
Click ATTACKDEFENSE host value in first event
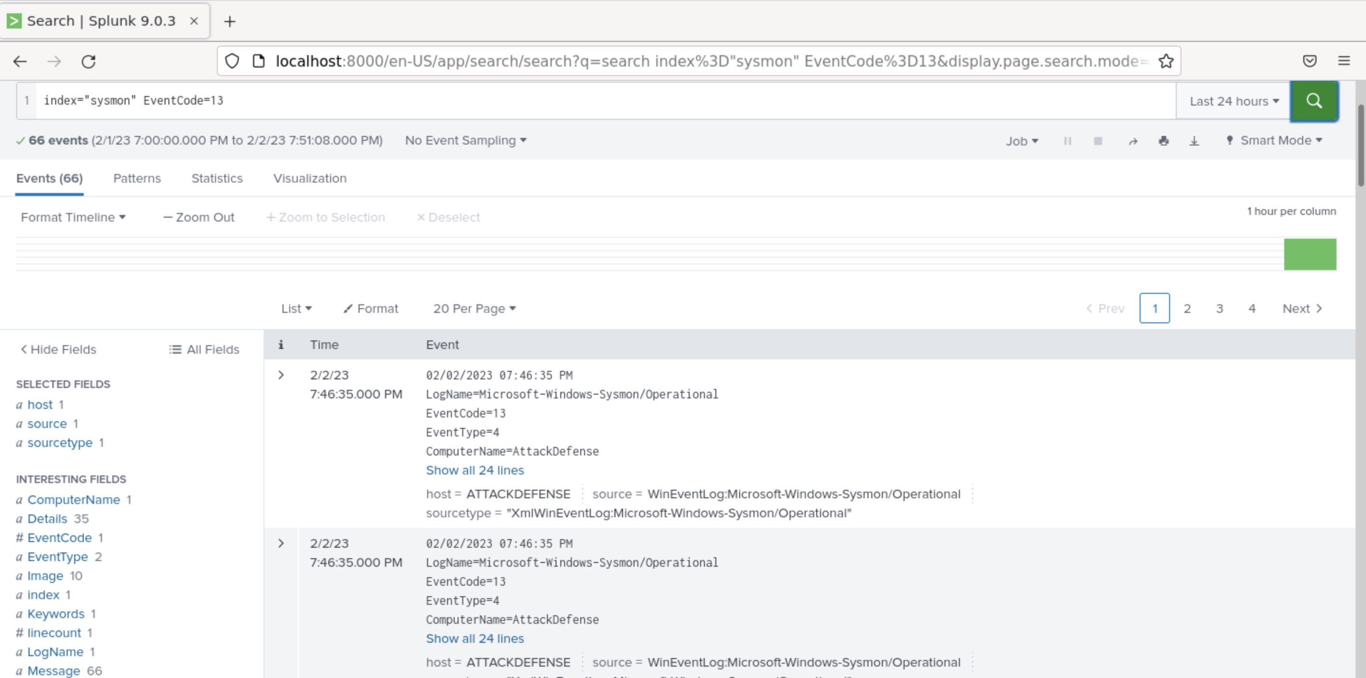click(517, 494)
